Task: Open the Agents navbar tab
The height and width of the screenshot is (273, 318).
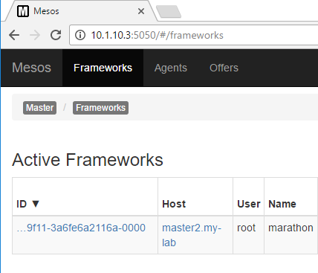Action: tap(171, 68)
